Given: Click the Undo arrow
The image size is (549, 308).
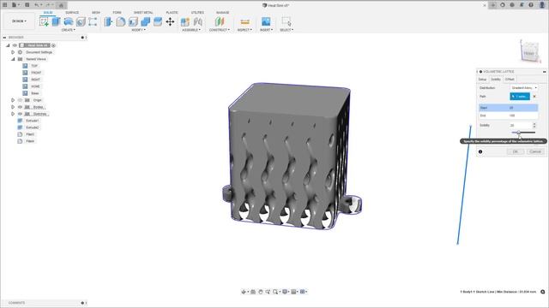Looking at the screenshot, I should [x=37, y=5].
